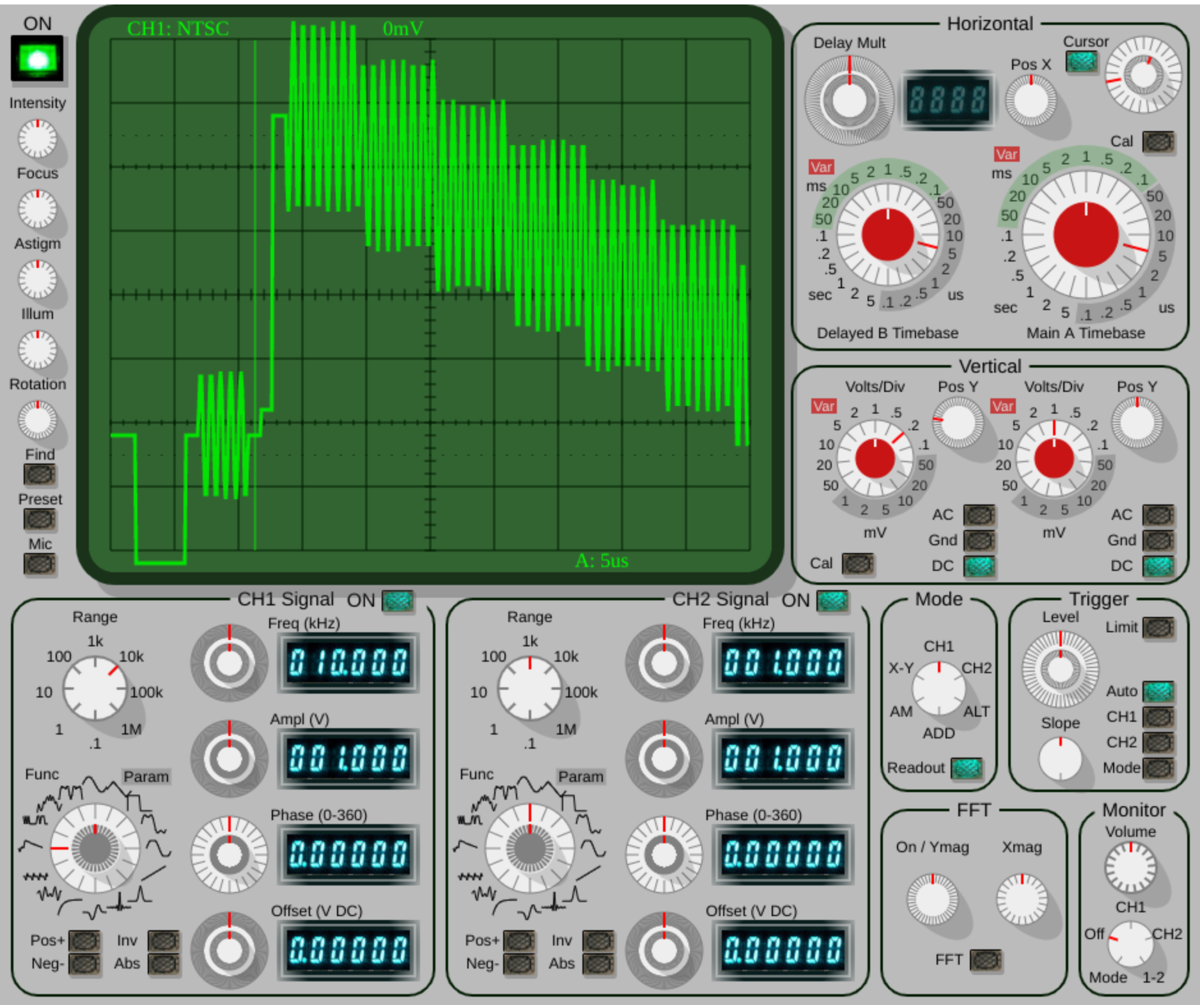Toggle CH2 Signal ON button
Viewport: 1200px width, 1005px height.
(832, 601)
